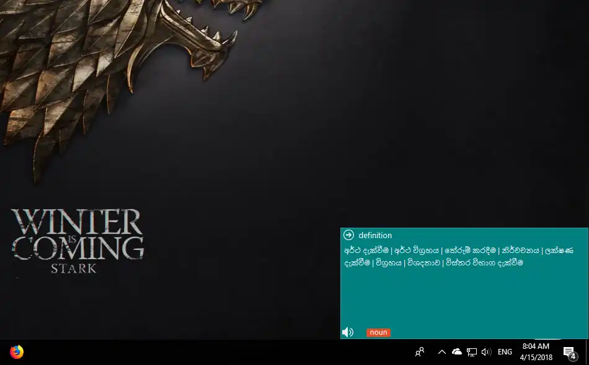Open the system volume tray icon
Image resolution: width=589 pixels, height=365 pixels.
pyautogui.click(x=486, y=352)
